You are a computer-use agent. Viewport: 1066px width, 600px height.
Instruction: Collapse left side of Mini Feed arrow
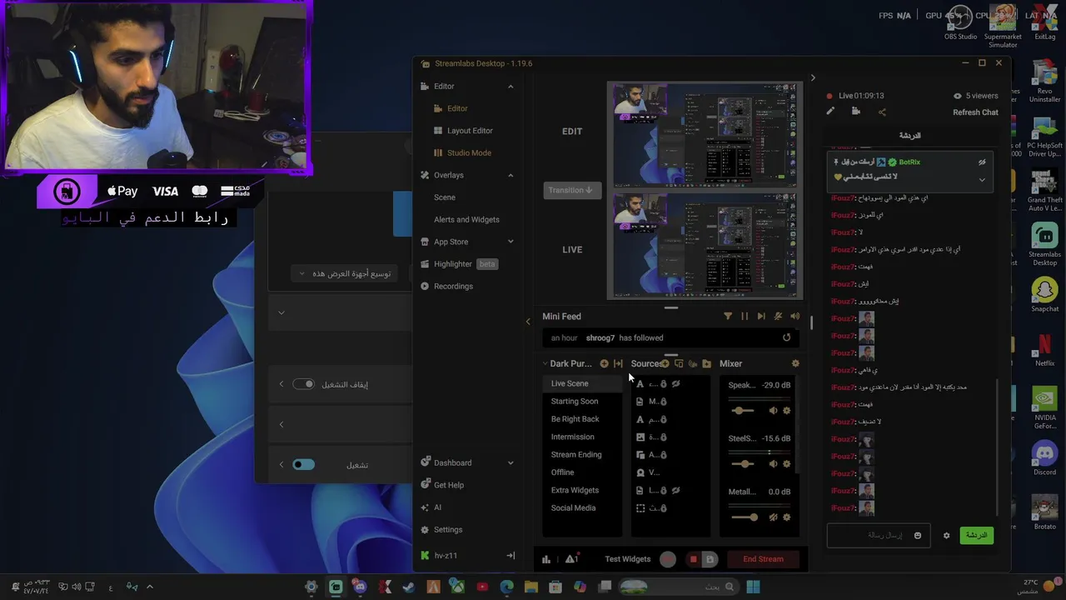click(x=527, y=322)
